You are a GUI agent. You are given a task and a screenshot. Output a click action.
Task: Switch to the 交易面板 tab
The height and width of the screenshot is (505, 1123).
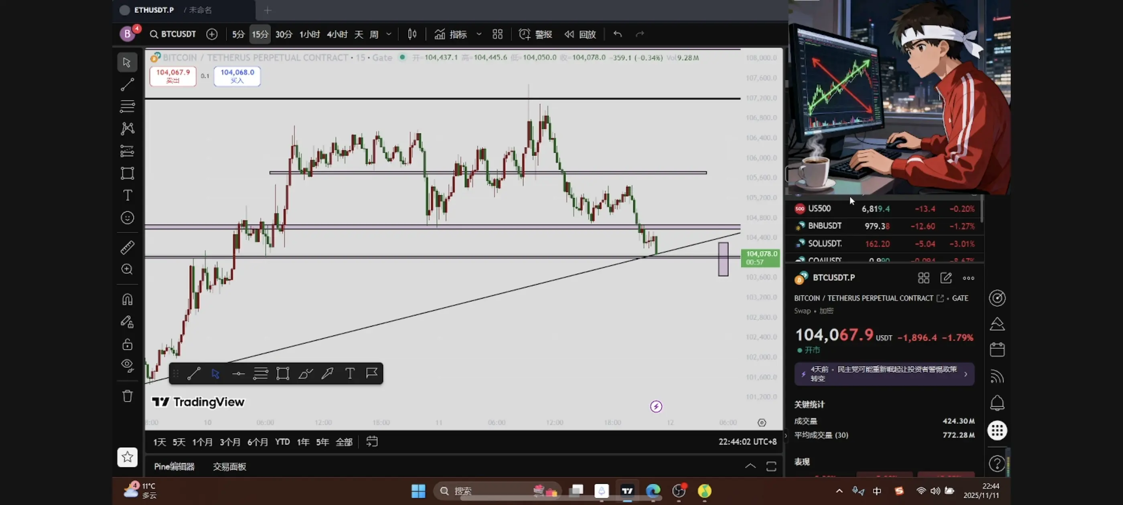coord(229,466)
